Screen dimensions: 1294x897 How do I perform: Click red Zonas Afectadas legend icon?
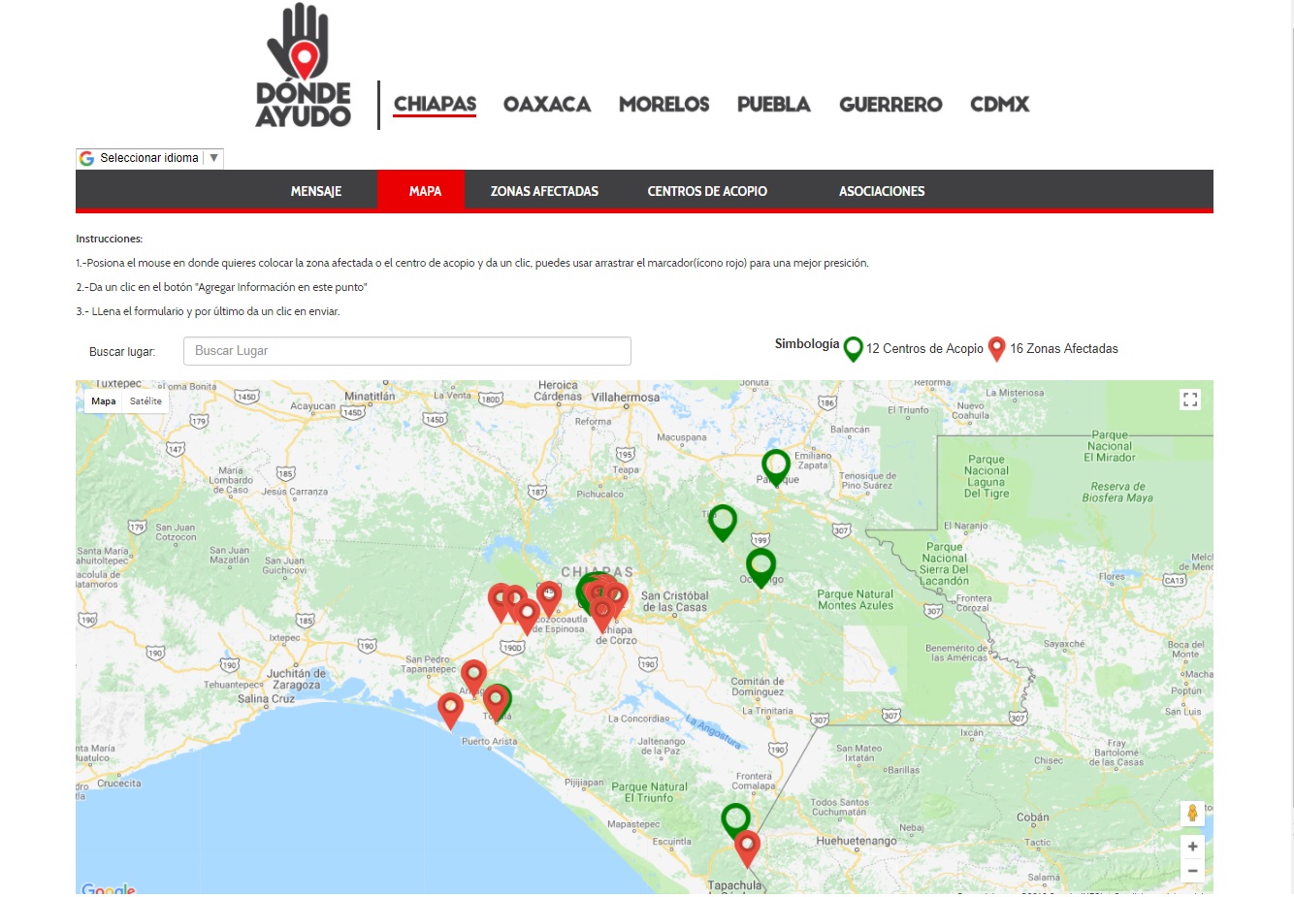coord(996,349)
